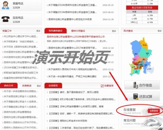Screen dimensions: 163x130
Task: Open the 常见问题 banner
Action: tap(142, 122)
